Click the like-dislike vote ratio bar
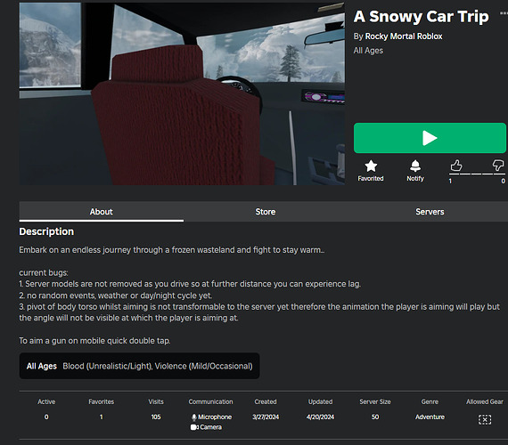 pos(477,174)
